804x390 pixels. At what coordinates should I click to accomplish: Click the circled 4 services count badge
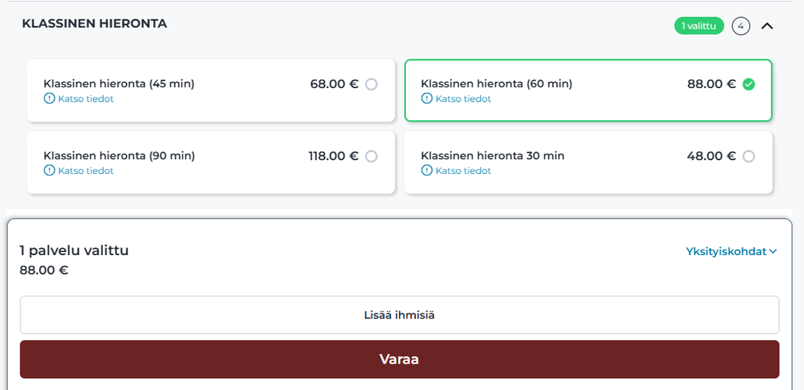click(741, 26)
